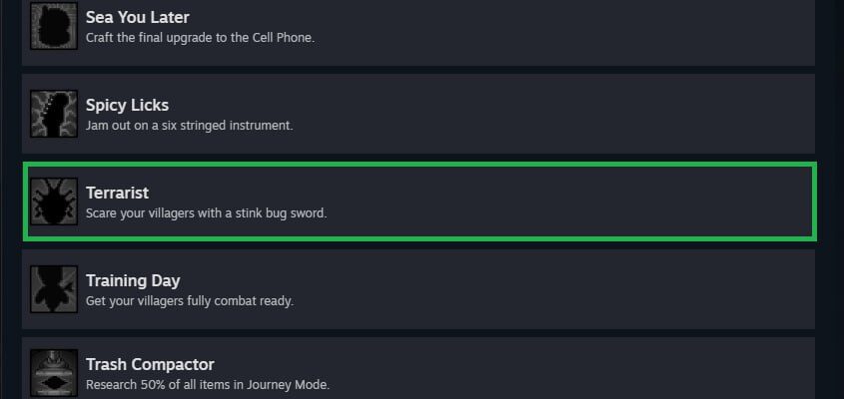Select the Spicy Licks title

pyautogui.click(x=127, y=105)
